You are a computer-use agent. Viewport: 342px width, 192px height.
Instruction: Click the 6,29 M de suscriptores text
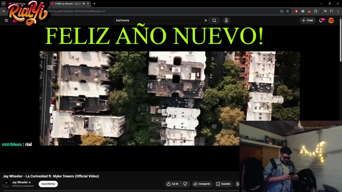tap(23, 186)
